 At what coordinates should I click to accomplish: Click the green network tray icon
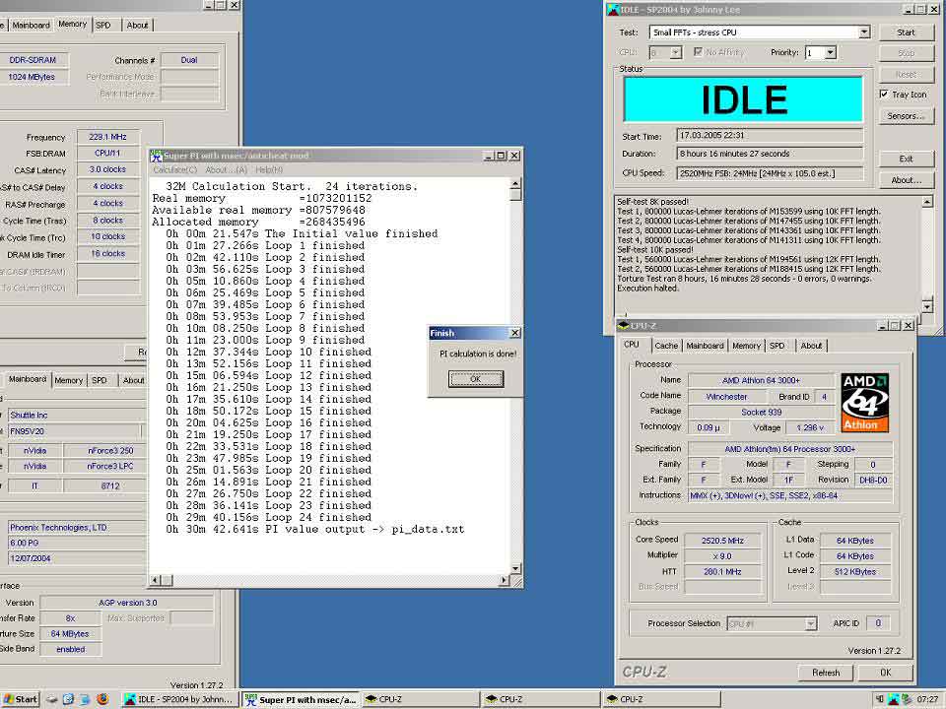(x=907, y=699)
